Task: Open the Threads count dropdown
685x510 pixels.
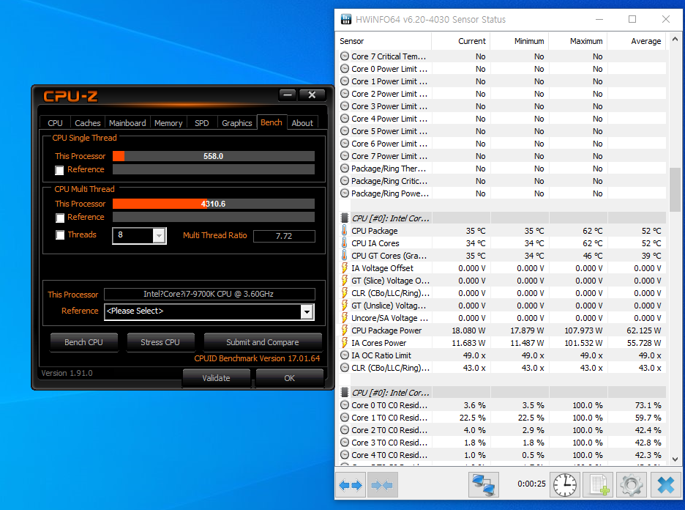Action: coord(159,236)
